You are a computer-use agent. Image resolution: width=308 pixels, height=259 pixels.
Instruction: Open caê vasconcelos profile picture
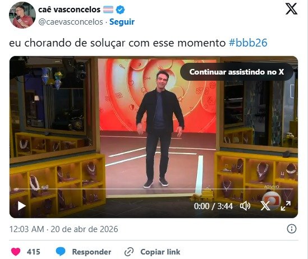pyautogui.click(x=22, y=15)
